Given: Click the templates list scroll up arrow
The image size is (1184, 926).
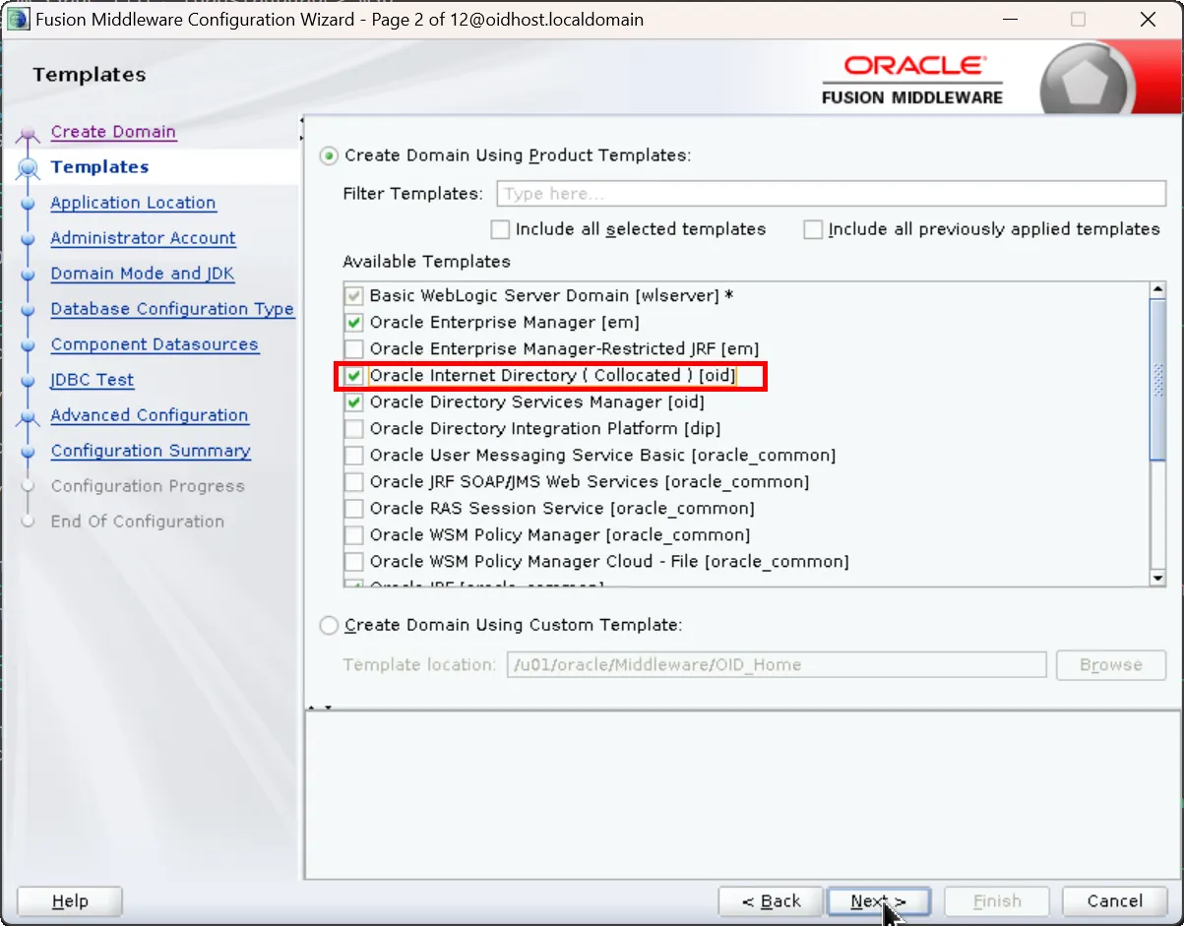Looking at the screenshot, I should [1157, 290].
